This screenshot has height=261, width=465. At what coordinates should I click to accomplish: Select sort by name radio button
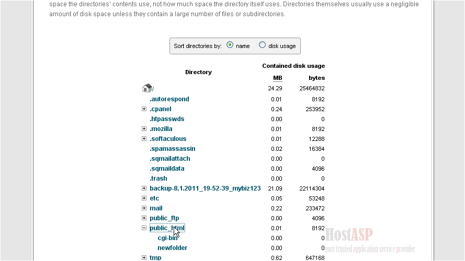[230, 45]
